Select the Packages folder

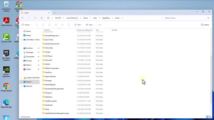[48, 81]
